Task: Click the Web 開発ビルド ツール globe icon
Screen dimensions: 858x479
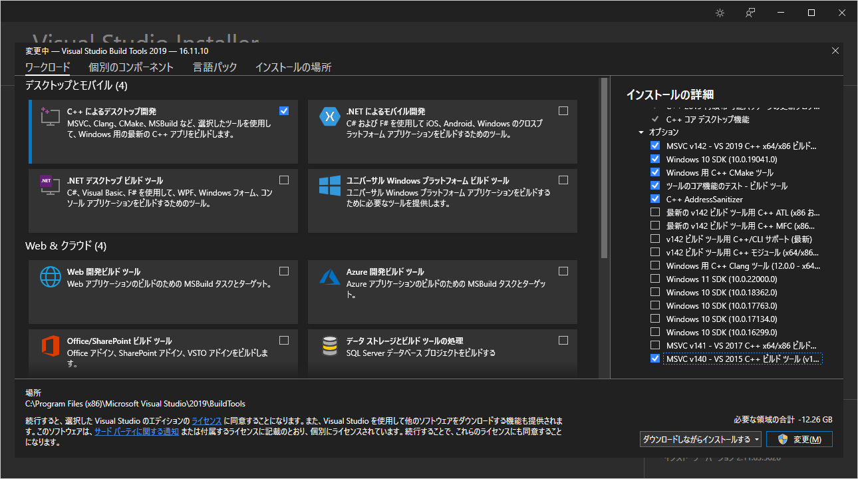Action: 50,277
